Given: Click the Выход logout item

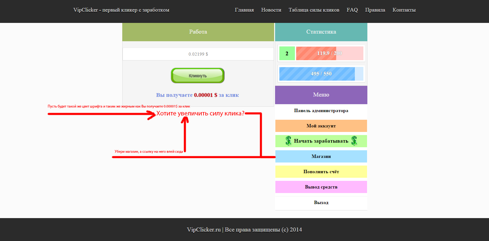Looking at the screenshot, I should tap(321, 203).
